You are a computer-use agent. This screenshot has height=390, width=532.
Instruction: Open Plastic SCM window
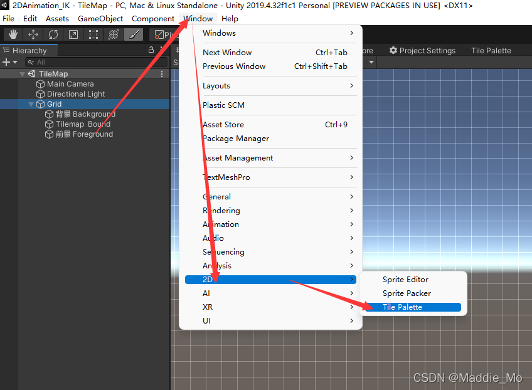coord(271,105)
